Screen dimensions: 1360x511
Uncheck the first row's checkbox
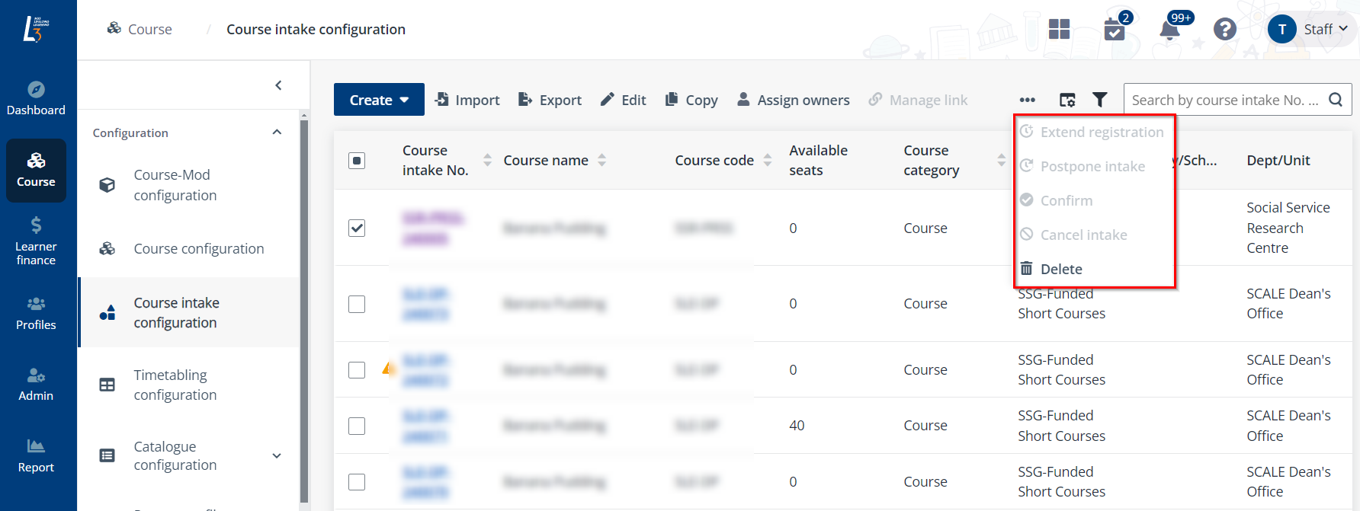[x=357, y=228]
